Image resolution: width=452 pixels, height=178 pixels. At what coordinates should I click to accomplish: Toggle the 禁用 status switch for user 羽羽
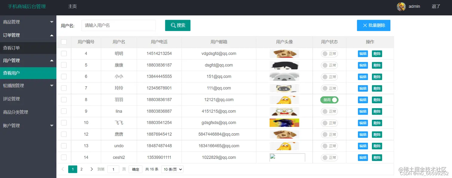tap(329, 100)
